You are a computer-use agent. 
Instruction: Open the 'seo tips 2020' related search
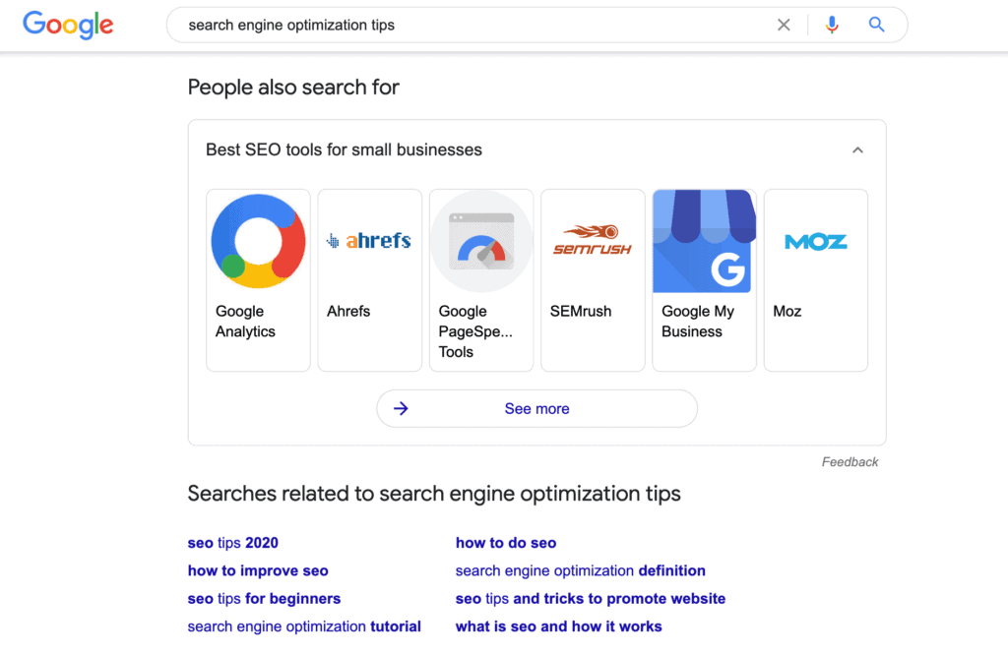click(x=232, y=542)
